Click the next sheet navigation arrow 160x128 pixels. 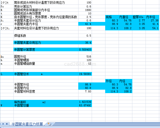tap(3, 124)
